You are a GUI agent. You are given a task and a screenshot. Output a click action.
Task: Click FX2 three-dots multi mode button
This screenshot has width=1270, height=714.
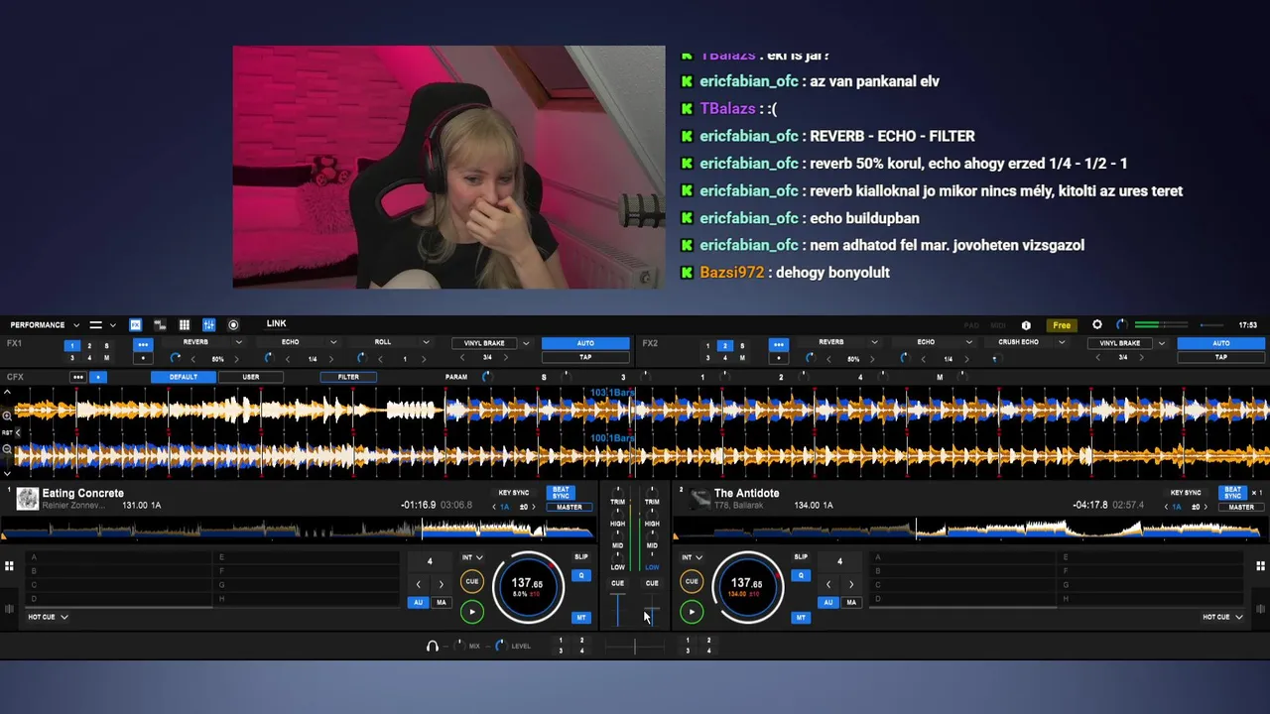click(x=778, y=345)
